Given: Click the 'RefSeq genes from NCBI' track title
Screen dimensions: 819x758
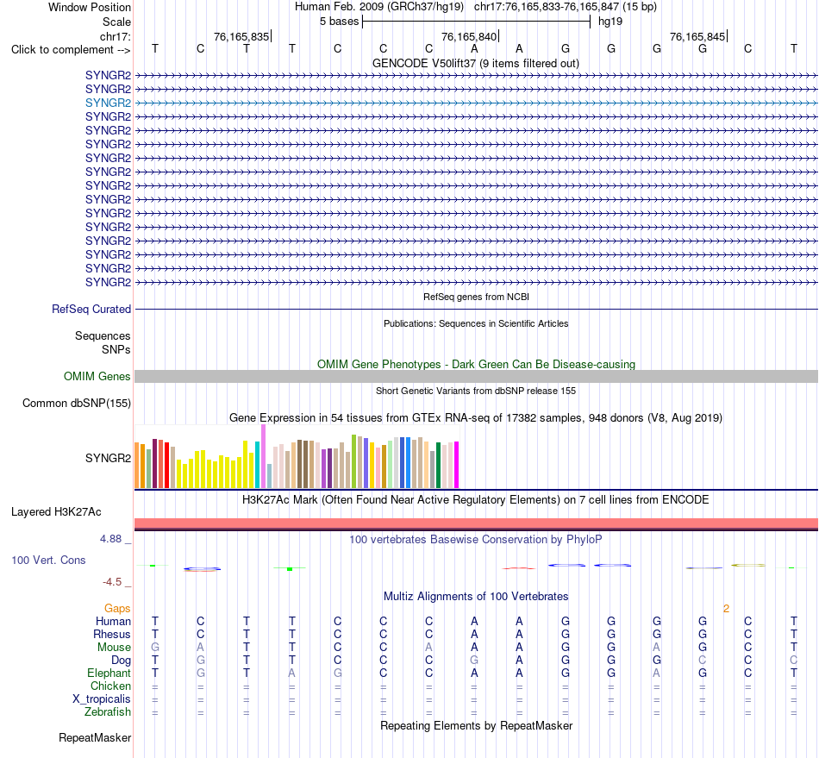Looking at the screenshot, I should coord(476,297).
